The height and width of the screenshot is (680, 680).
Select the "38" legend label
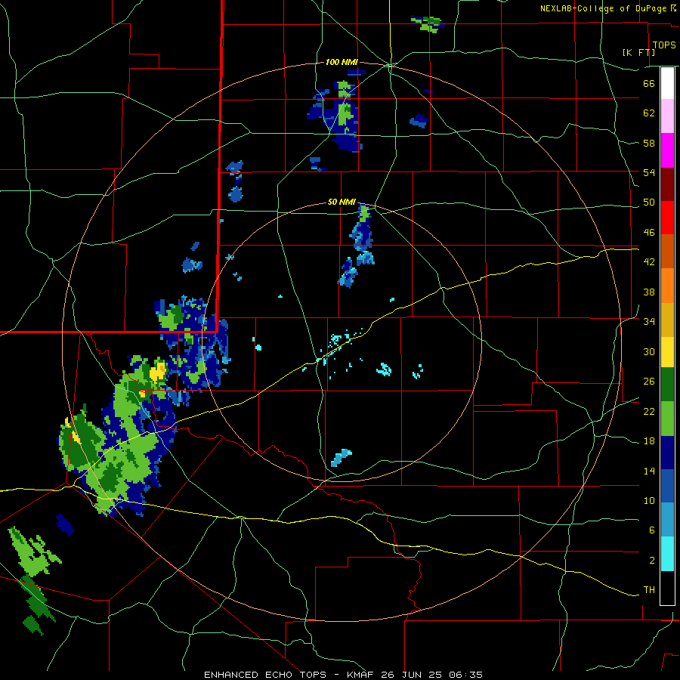(x=649, y=292)
